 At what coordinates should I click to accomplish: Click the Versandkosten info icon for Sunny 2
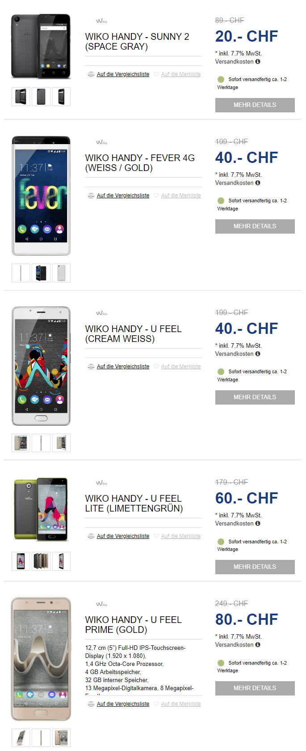coord(258,62)
